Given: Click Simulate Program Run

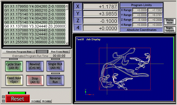Looking at the screenshot, I should point(19,52).
